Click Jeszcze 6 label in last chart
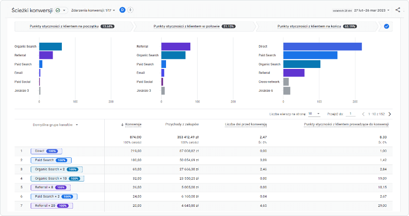The height and width of the screenshot is (216, 409). (266, 90)
